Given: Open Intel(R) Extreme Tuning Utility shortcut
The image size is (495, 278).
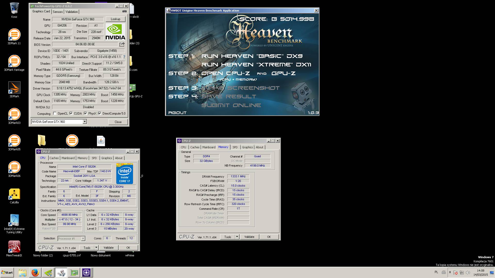Looking at the screenshot, I should (x=14, y=223).
